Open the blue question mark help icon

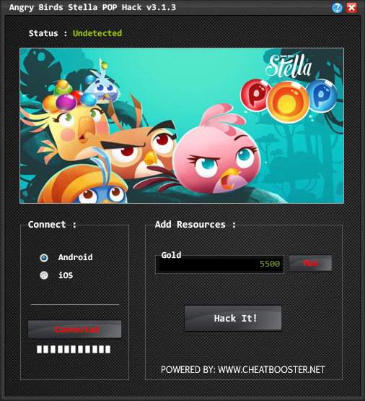[x=337, y=8]
